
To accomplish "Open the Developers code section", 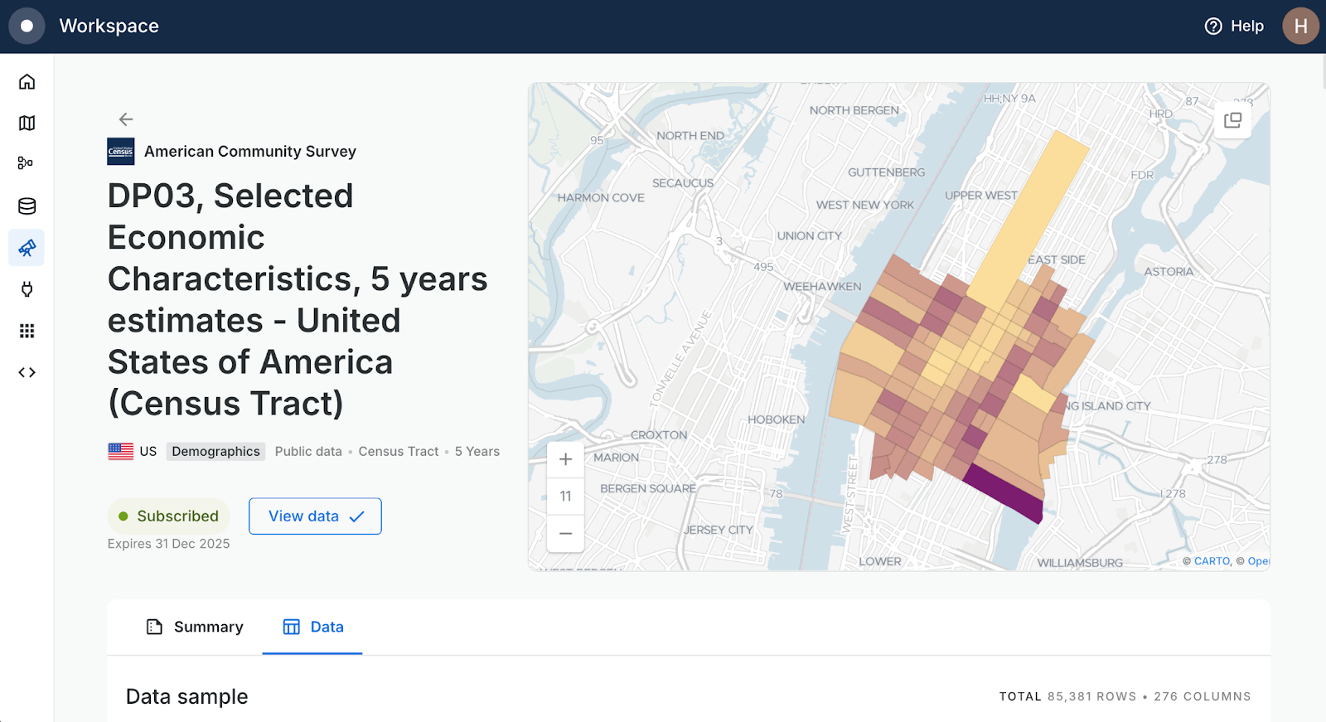I will 27,372.
